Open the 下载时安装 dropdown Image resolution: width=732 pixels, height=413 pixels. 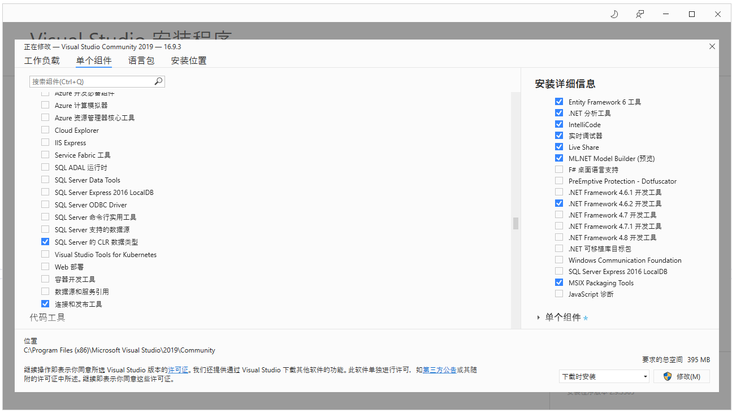pyautogui.click(x=604, y=376)
